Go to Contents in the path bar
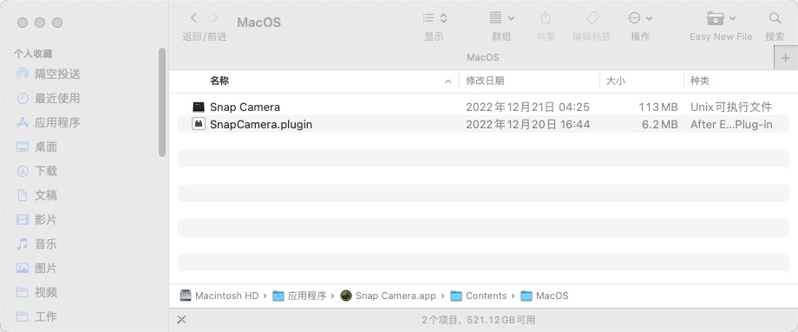The height and width of the screenshot is (332, 798). click(x=479, y=296)
